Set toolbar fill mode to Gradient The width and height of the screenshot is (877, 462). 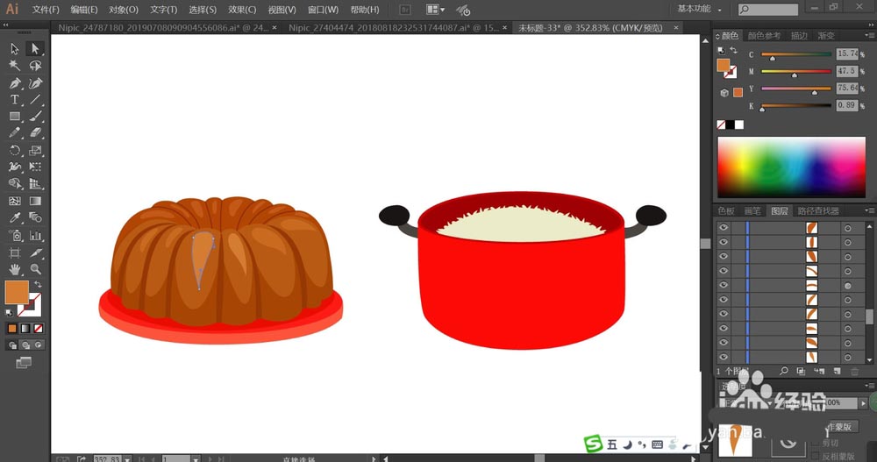click(25, 329)
